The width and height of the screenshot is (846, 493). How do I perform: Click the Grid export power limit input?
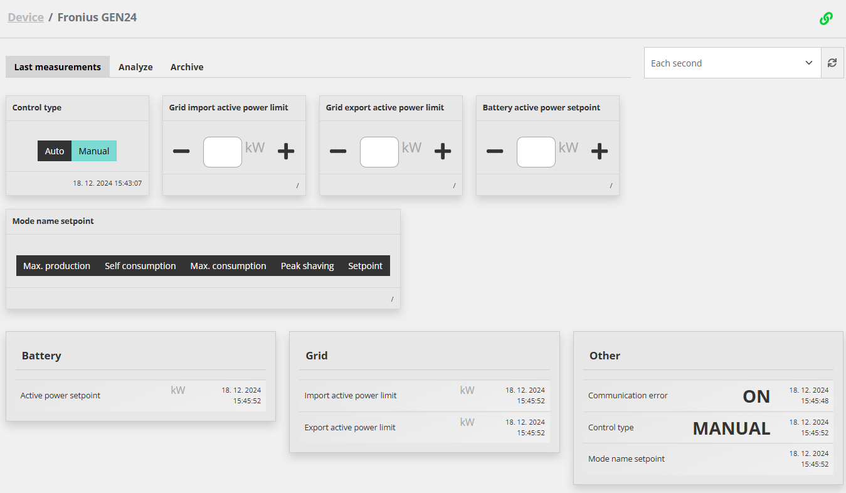(x=379, y=152)
